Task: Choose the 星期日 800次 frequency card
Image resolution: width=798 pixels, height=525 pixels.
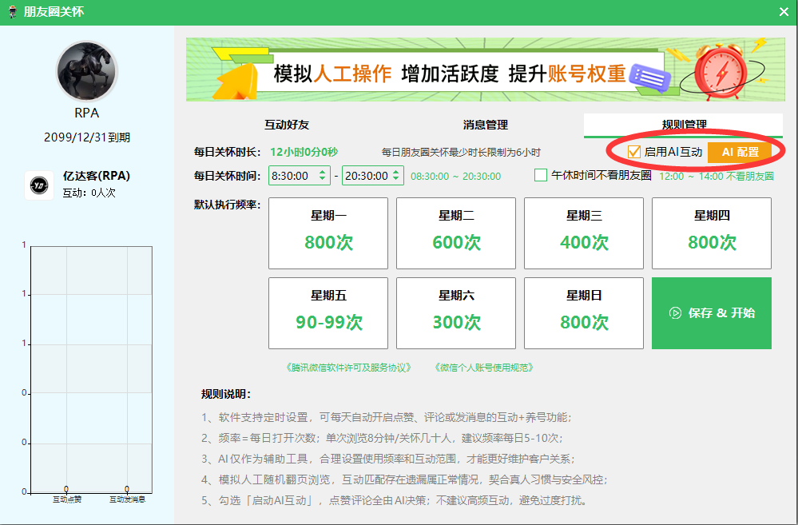Action: [584, 313]
